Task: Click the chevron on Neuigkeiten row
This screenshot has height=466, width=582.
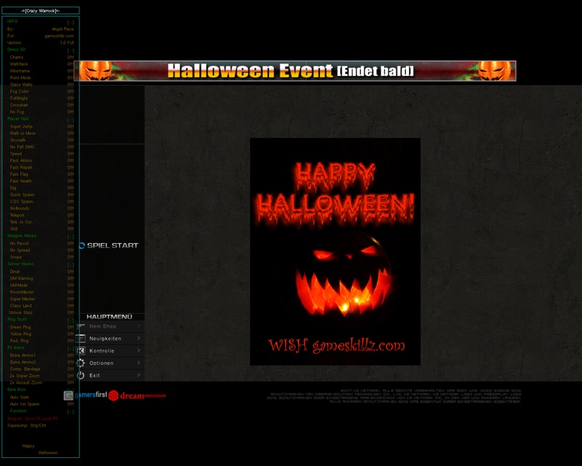Action: click(x=139, y=338)
